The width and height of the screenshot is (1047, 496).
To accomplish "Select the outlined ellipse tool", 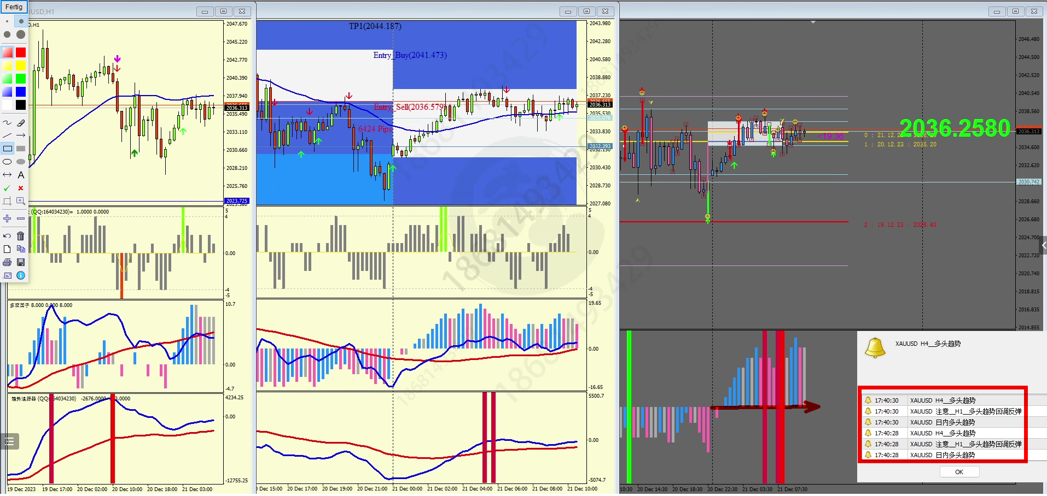I will coord(7,162).
